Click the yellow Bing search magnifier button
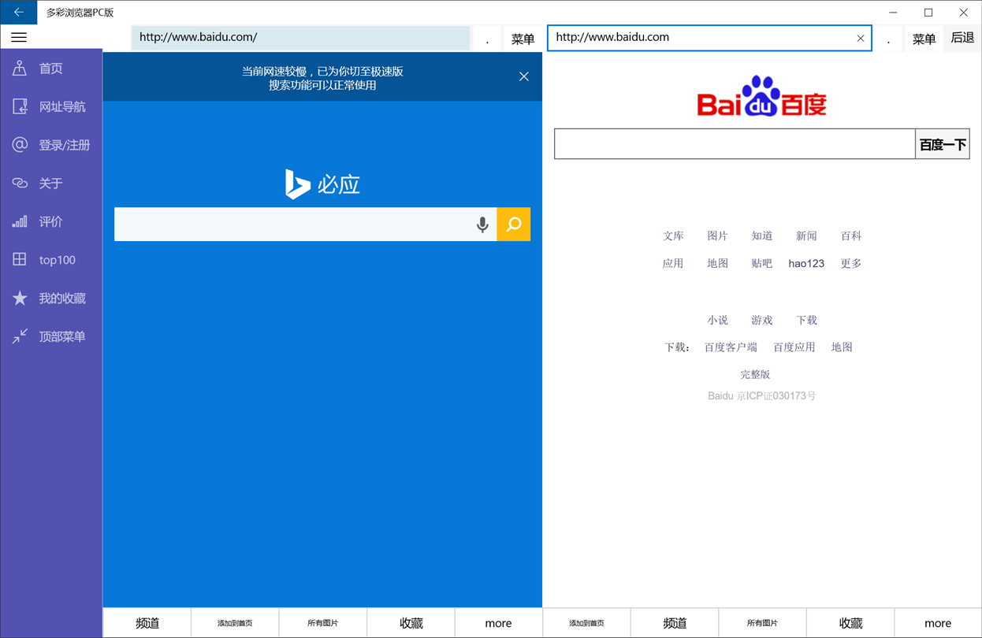 (x=514, y=224)
